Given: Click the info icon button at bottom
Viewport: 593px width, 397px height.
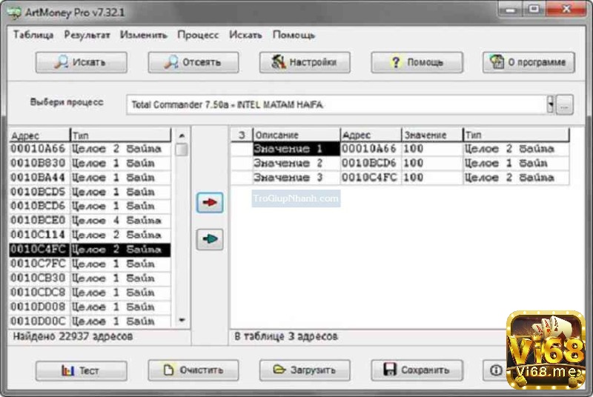Looking at the screenshot, I should pyautogui.click(x=496, y=370).
